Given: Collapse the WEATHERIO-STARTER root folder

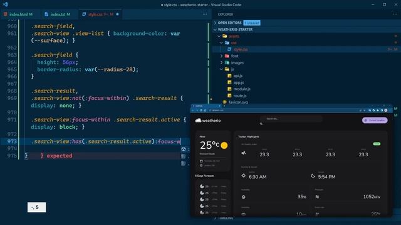Looking at the screenshot, I should 215,29.
